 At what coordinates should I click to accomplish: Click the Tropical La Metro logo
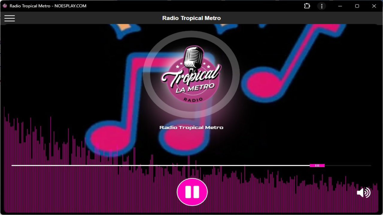tap(191, 74)
